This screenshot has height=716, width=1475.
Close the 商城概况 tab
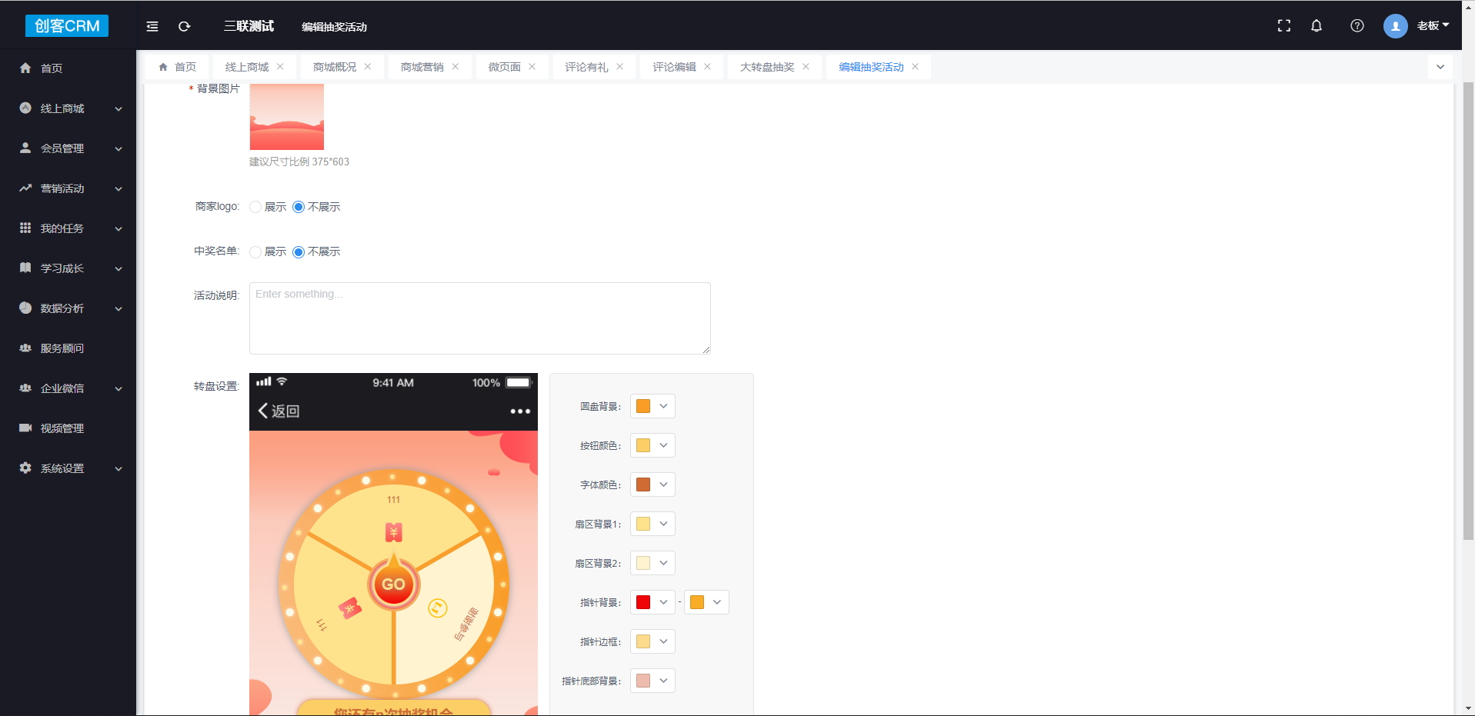tap(368, 67)
